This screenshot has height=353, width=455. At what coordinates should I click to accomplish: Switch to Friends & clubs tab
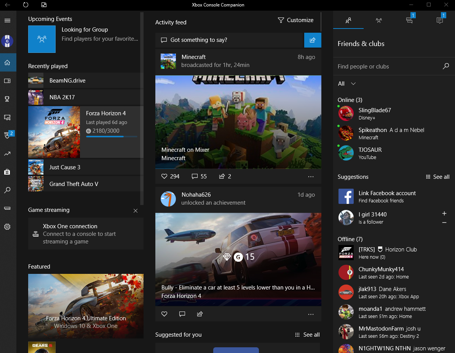[348, 20]
